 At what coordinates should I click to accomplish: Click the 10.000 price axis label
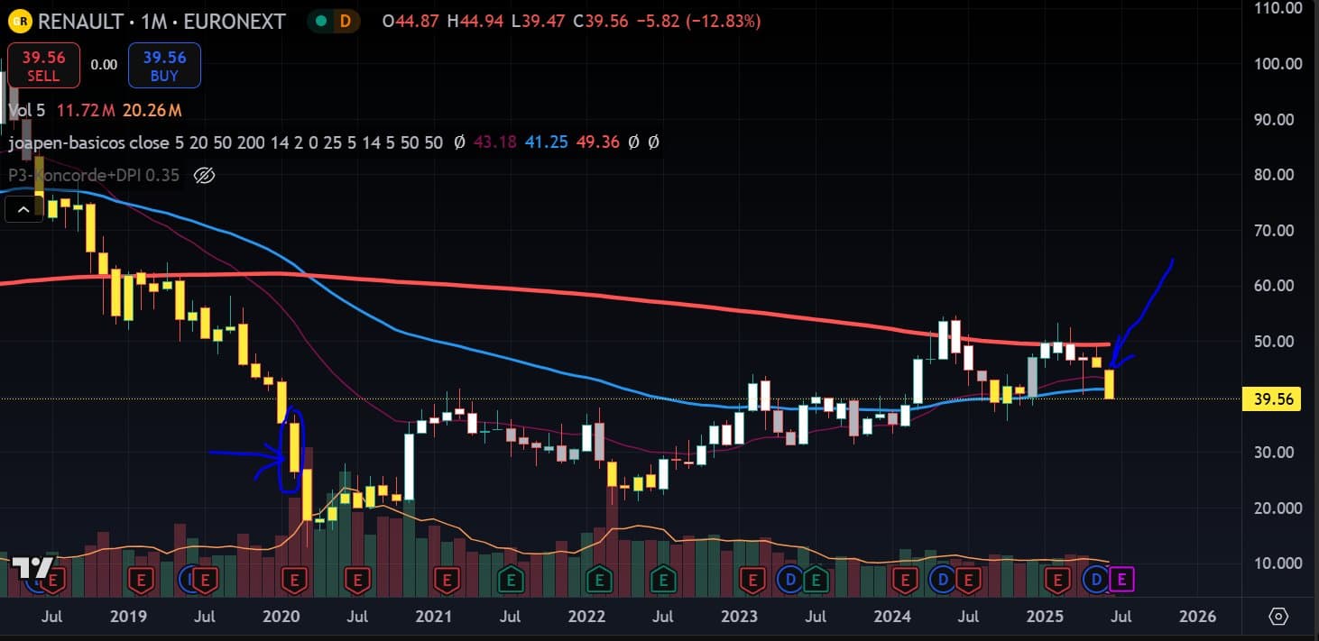(1277, 563)
